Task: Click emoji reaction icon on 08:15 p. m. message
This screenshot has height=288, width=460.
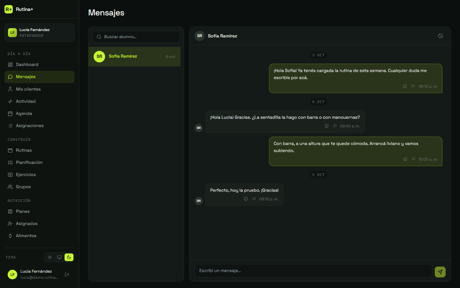Action: [x=246, y=199]
